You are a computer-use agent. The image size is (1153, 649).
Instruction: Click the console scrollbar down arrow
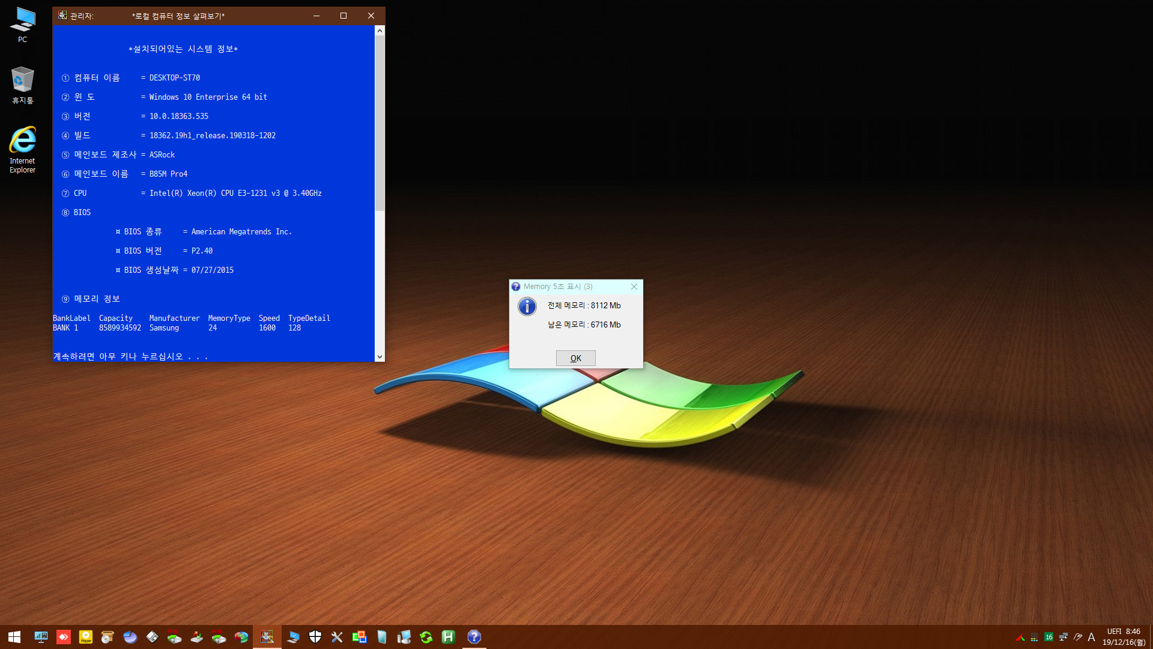[x=380, y=356]
